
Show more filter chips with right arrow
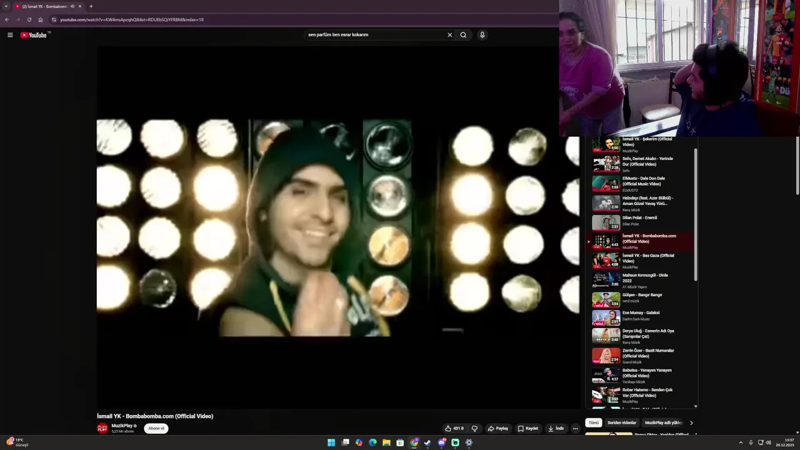point(691,423)
